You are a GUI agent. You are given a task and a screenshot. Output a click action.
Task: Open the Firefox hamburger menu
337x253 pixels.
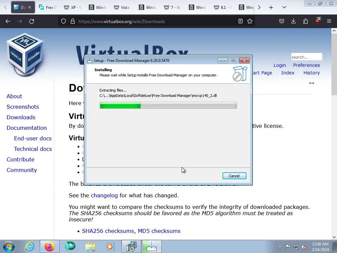tap(329, 21)
